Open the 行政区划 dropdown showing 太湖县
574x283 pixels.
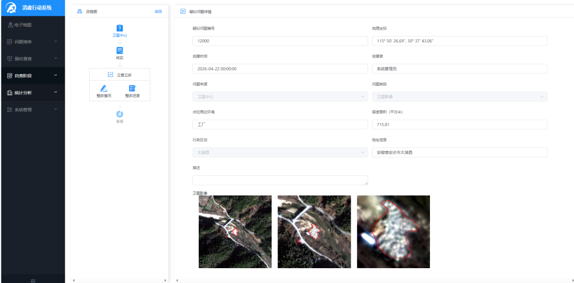(280, 152)
